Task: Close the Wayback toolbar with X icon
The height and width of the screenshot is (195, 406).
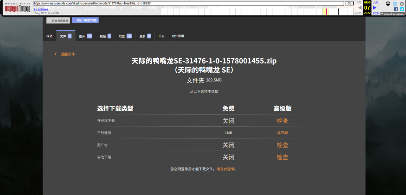Action: coord(402,3)
